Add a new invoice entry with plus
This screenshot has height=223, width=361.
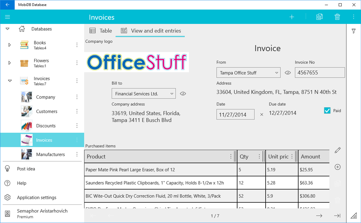(x=292, y=17)
